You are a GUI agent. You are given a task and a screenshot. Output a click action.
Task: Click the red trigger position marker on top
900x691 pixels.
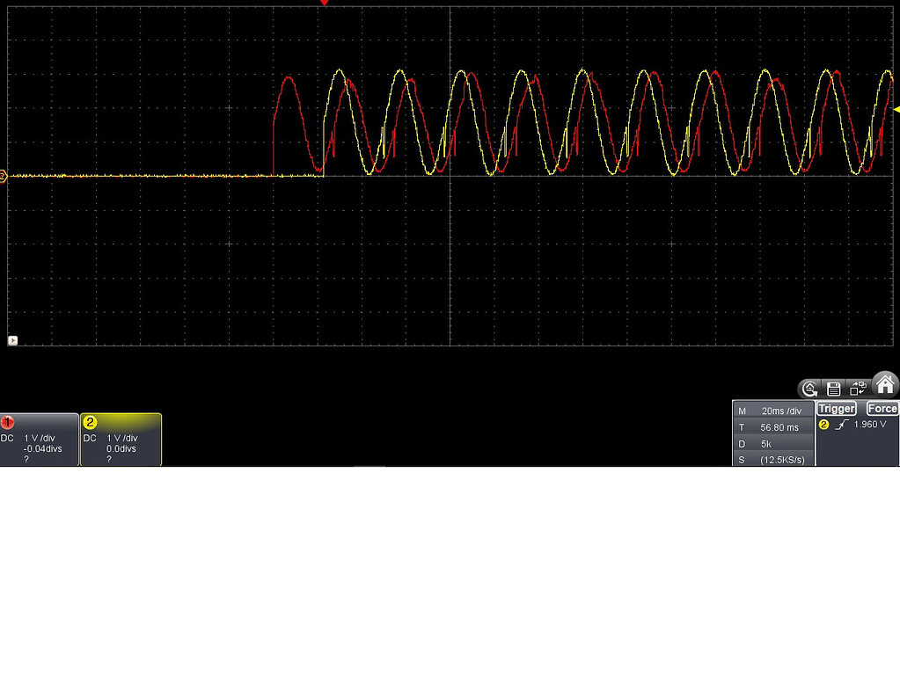click(324, 4)
